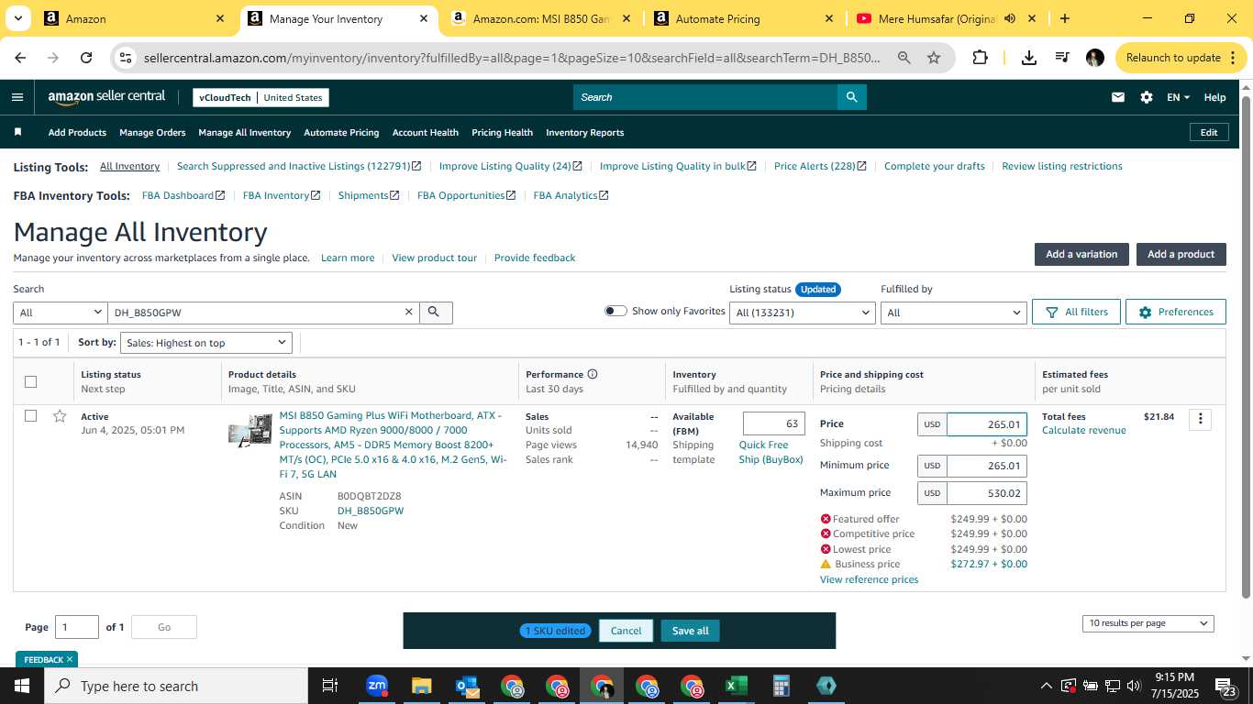This screenshot has height=704, width=1253.
Task: Check the select-all header checkbox
Action: [30, 381]
